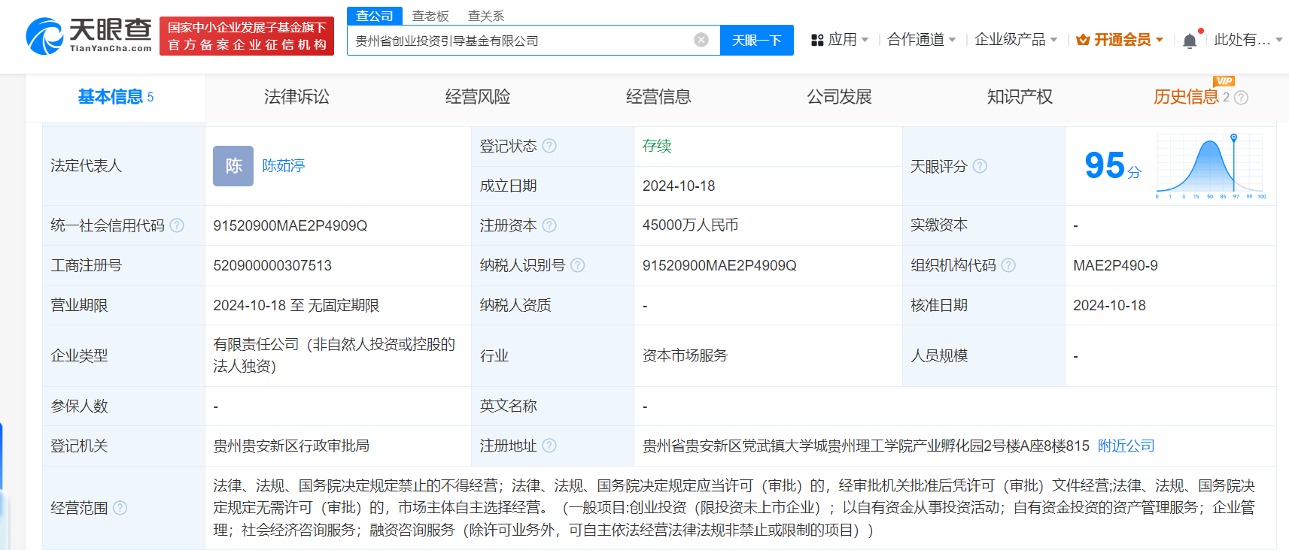Open 陈茹渟 legal representative link
Image resolution: width=1289 pixels, height=550 pixels.
pyautogui.click(x=284, y=165)
